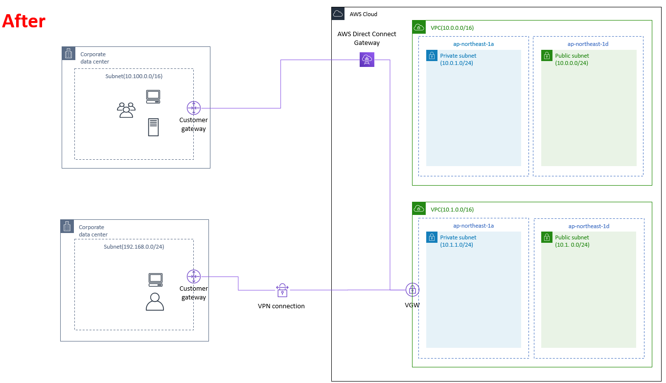Select the 'Private subnet (10.1.1.0/24)' label
The width and height of the screenshot is (666, 383).
click(458, 241)
